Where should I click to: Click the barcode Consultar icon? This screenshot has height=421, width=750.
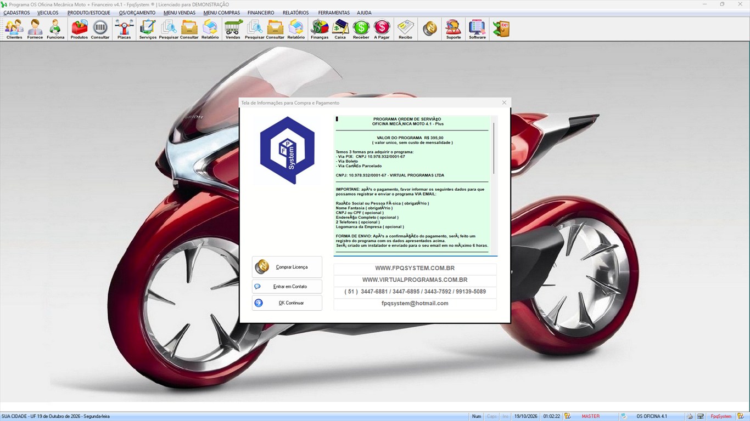pos(100,29)
